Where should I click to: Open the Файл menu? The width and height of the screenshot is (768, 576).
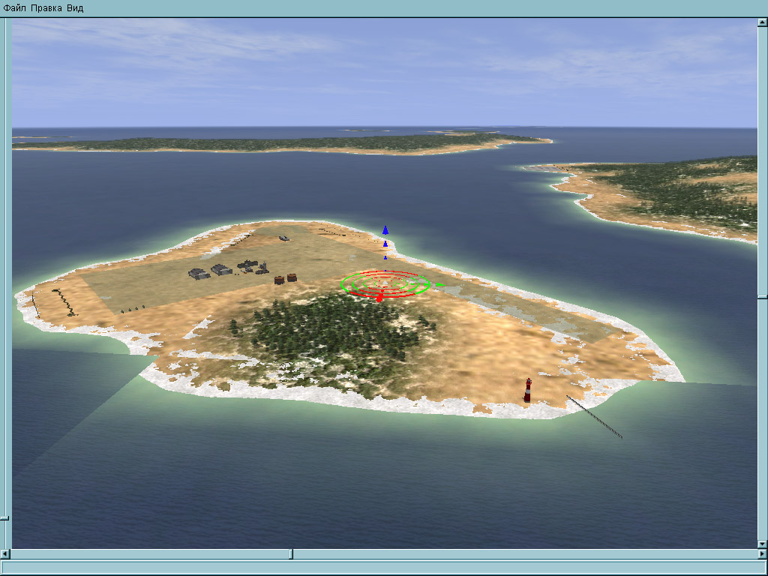point(15,8)
